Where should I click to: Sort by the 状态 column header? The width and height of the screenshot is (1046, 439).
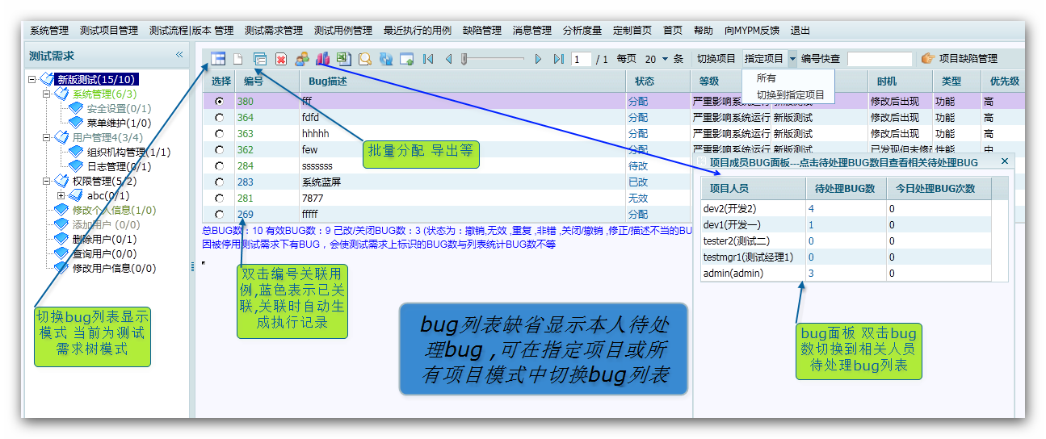click(657, 82)
